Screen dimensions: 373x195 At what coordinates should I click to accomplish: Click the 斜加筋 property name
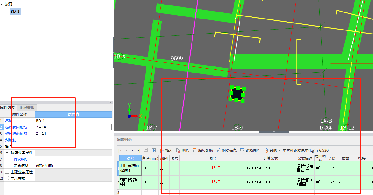point(11,140)
